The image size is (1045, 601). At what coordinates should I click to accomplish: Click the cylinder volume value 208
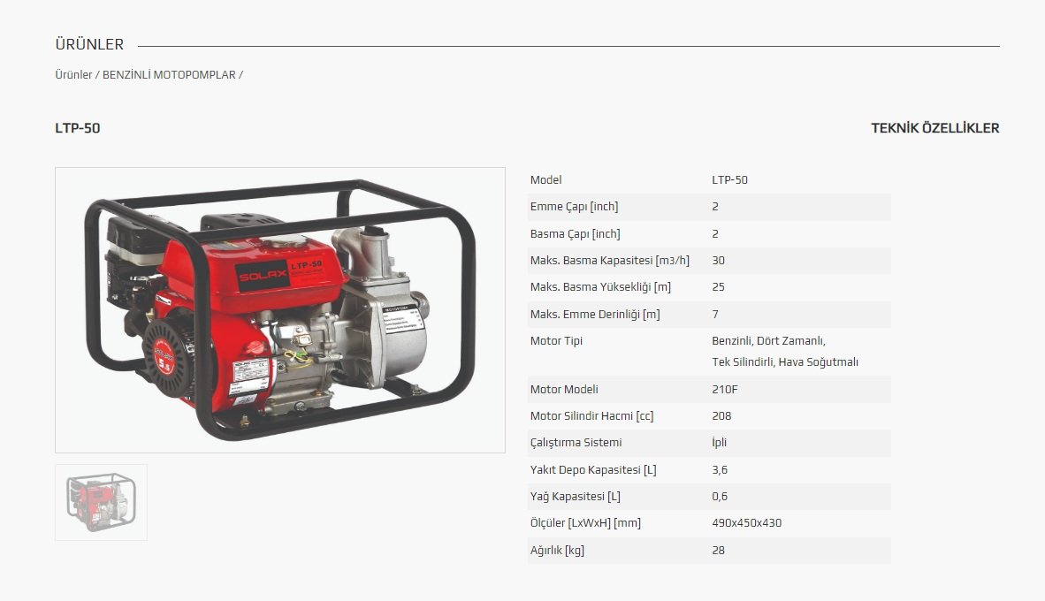click(x=721, y=415)
